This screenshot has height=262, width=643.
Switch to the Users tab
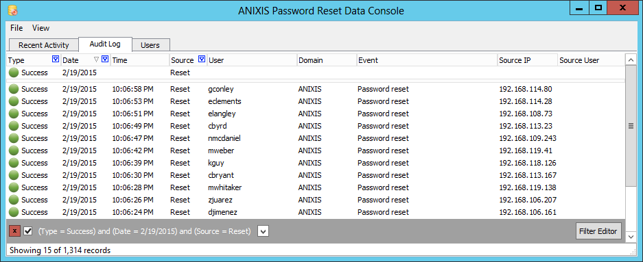(x=150, y=45)
